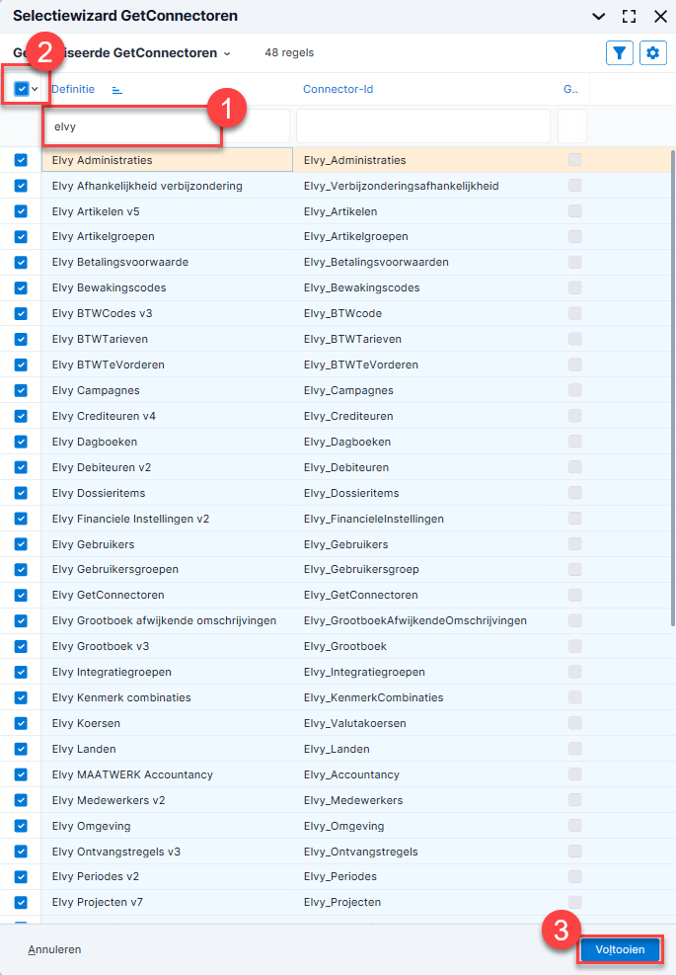Uncheck the Elvy Administraties row checkbox
The width and height of the screenshot is (676, 975).
[21, 160]
